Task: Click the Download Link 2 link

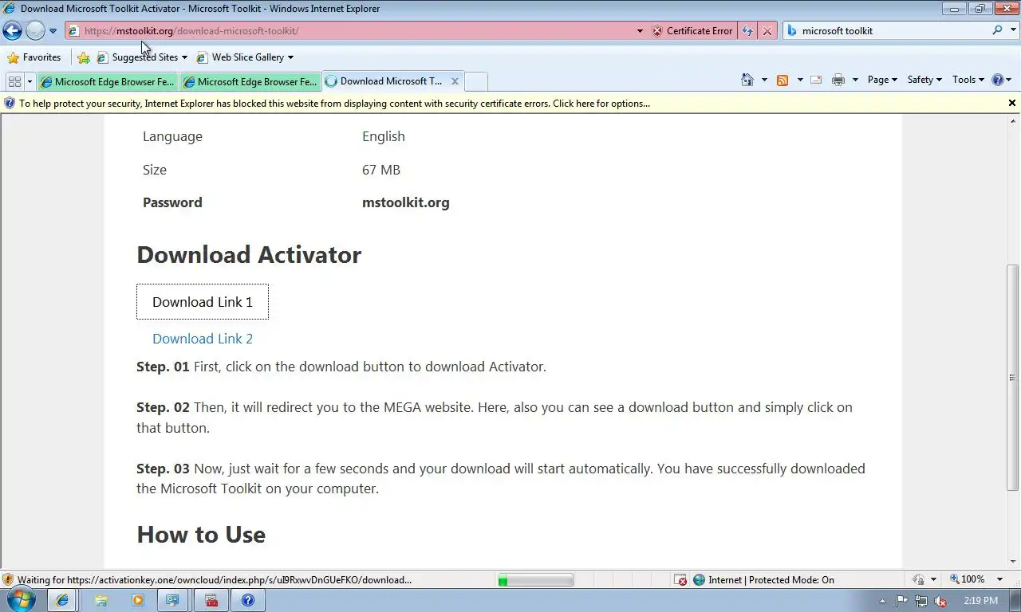Action: tap(203, 339)
